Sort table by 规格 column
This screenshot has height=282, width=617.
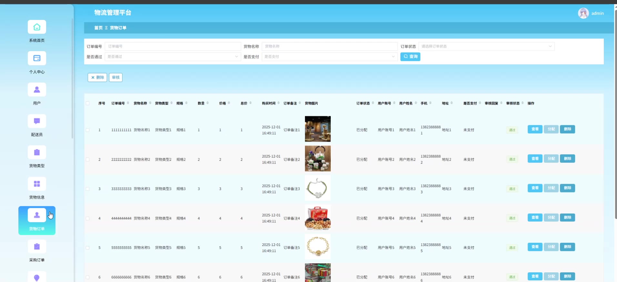point(187,103)
